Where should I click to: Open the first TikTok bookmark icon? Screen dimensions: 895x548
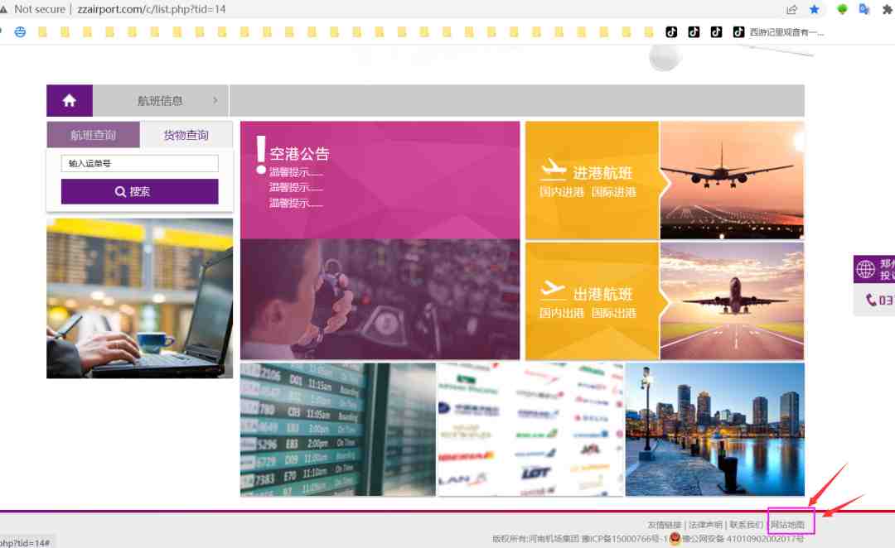tap(671, 32)
